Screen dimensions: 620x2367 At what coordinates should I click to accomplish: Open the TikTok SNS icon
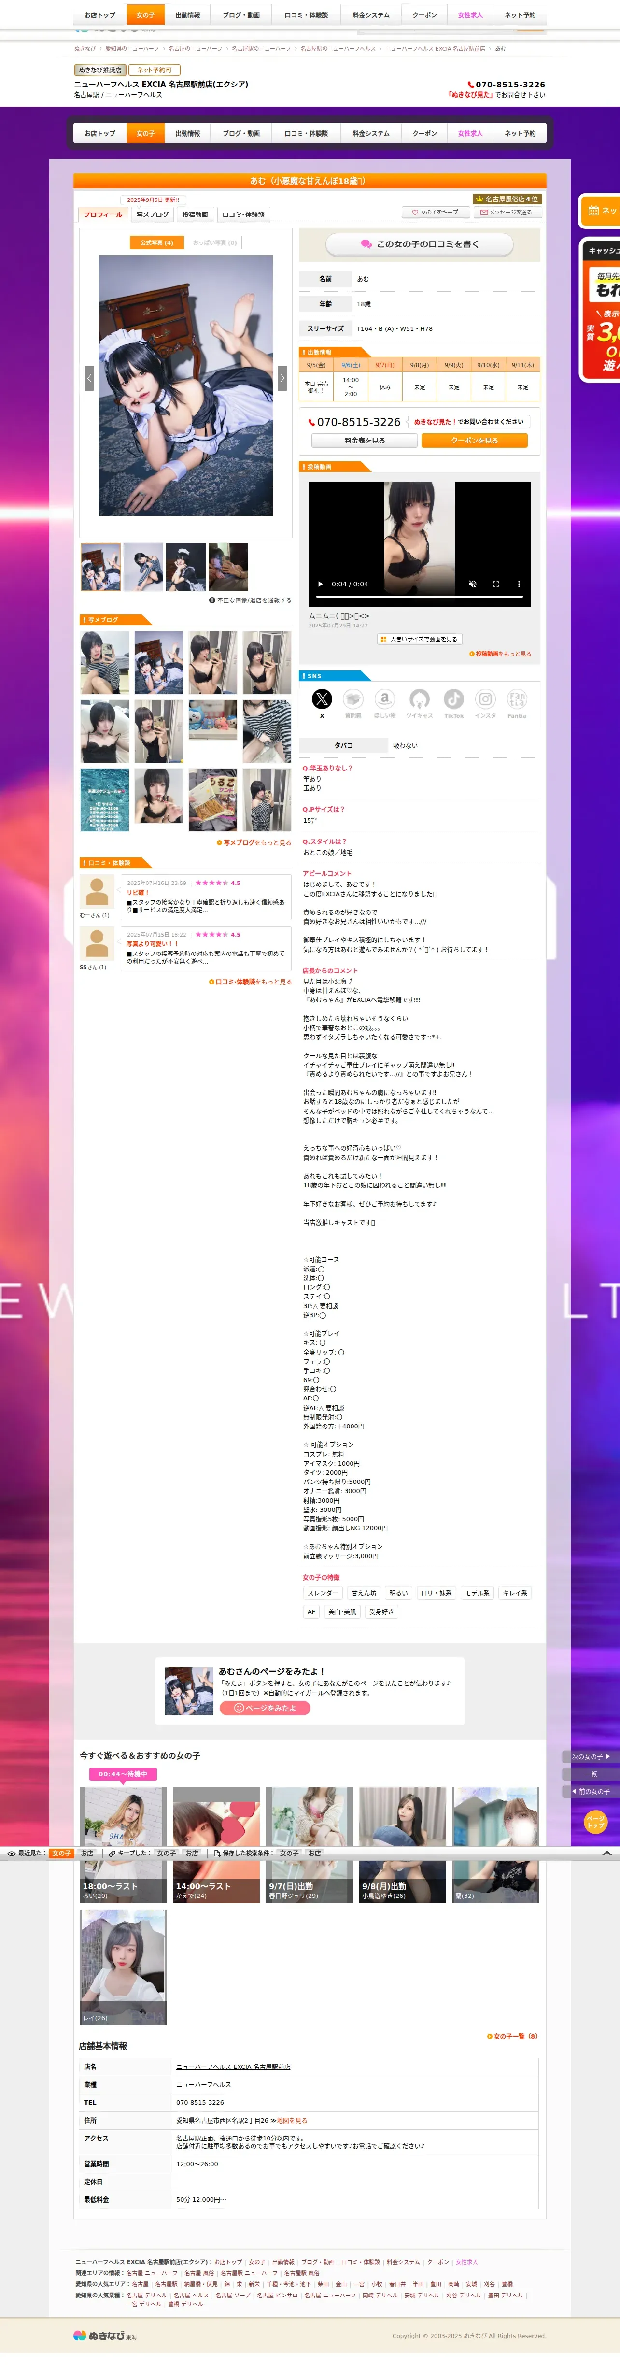454,699
